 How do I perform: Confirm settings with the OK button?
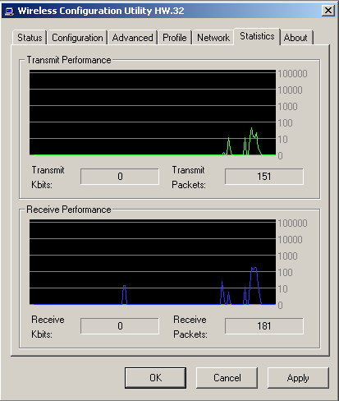[155, 378]
